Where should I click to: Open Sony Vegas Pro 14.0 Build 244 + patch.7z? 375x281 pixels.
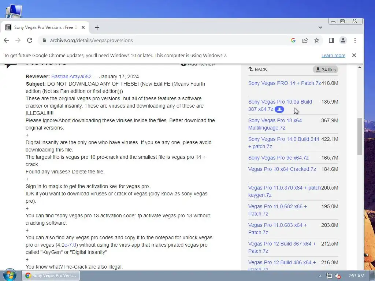[284, 143]
